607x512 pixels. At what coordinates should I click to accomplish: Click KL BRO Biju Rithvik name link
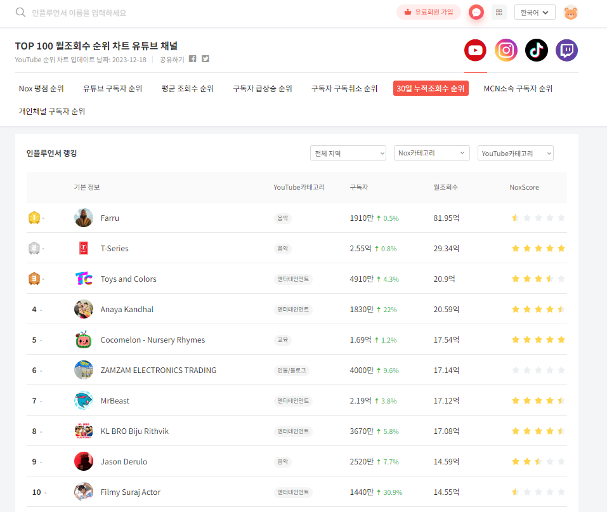[134, 431]
